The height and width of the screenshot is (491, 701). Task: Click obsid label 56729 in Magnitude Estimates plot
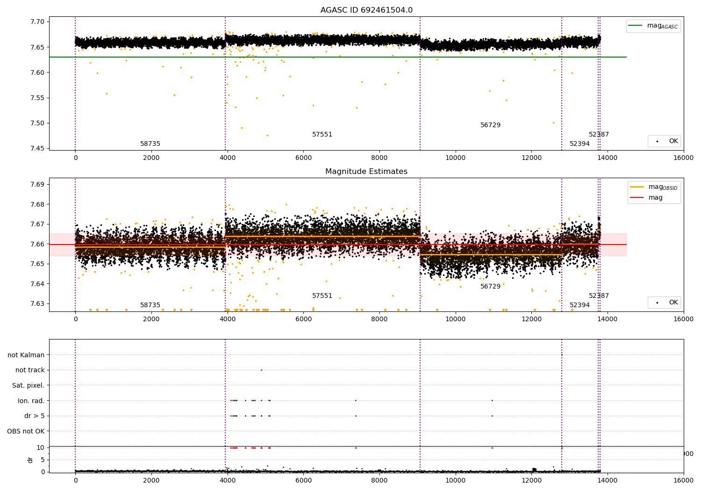[x=490, y=287]
